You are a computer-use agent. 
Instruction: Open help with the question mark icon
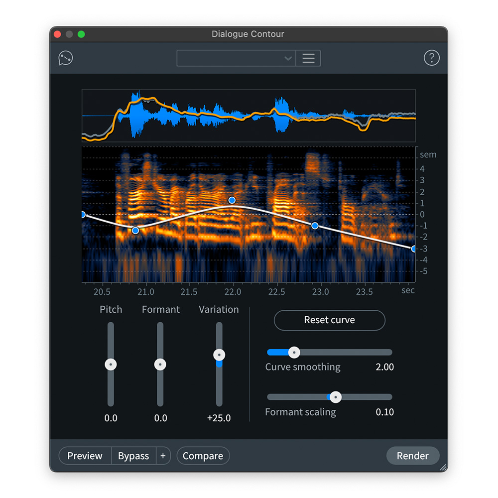click(x=432, y=58)
